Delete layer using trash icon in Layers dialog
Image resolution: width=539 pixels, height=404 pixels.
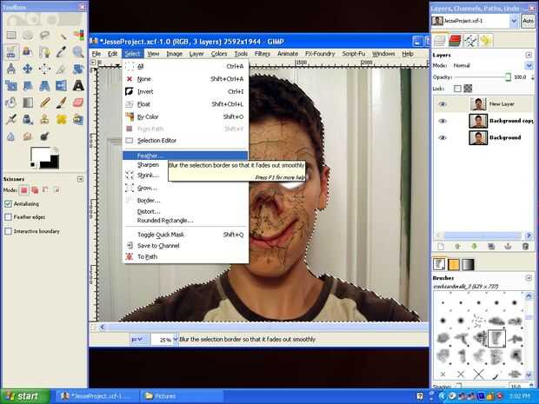525,246
